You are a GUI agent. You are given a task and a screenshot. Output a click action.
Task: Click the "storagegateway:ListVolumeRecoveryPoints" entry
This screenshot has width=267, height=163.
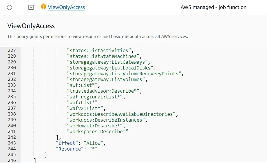(x=125, y=74)
